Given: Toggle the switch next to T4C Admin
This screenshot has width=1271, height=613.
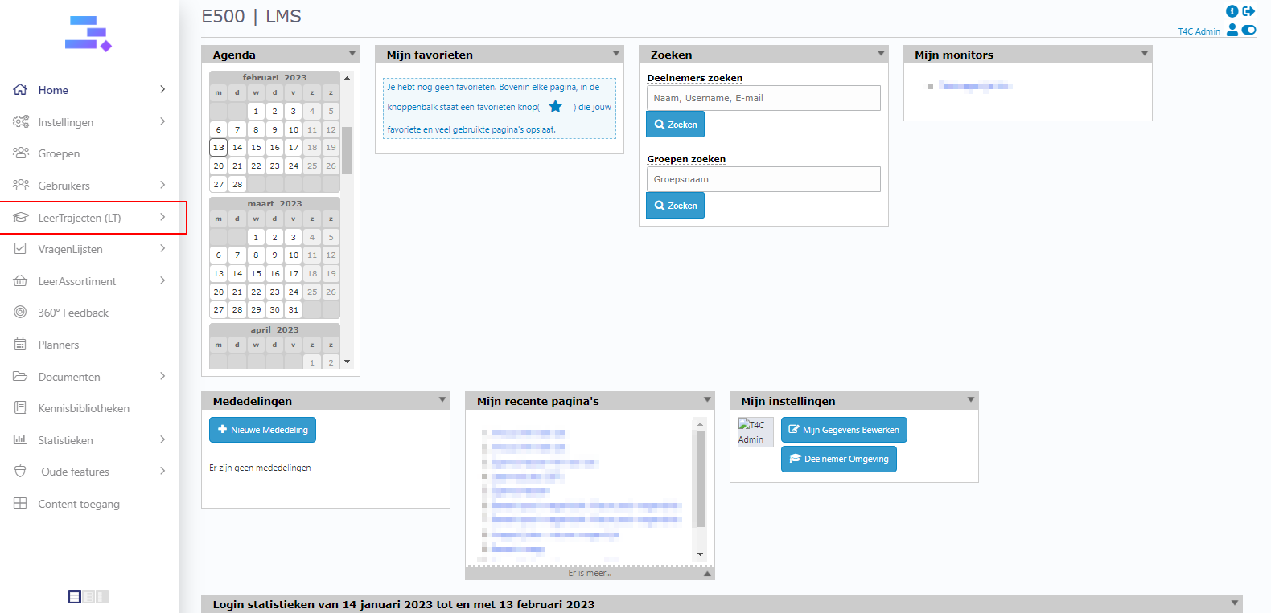Looking at the screenshot, I should coord(1248,30).
